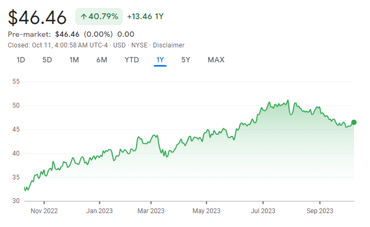Switch chart to the 5D range
Image resolution: width=370 pixels, height=227 pixels.
[x=47, y=60]
